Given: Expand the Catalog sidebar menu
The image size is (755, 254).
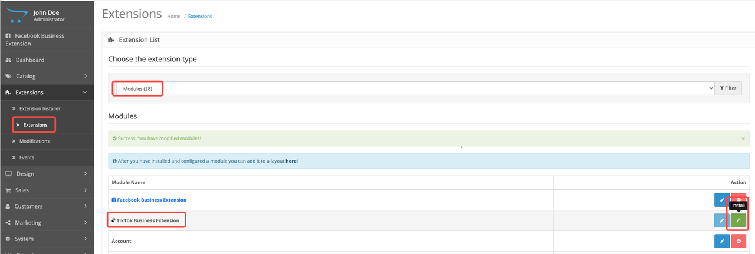Looking at the screenshot, I should coord(47,76).
